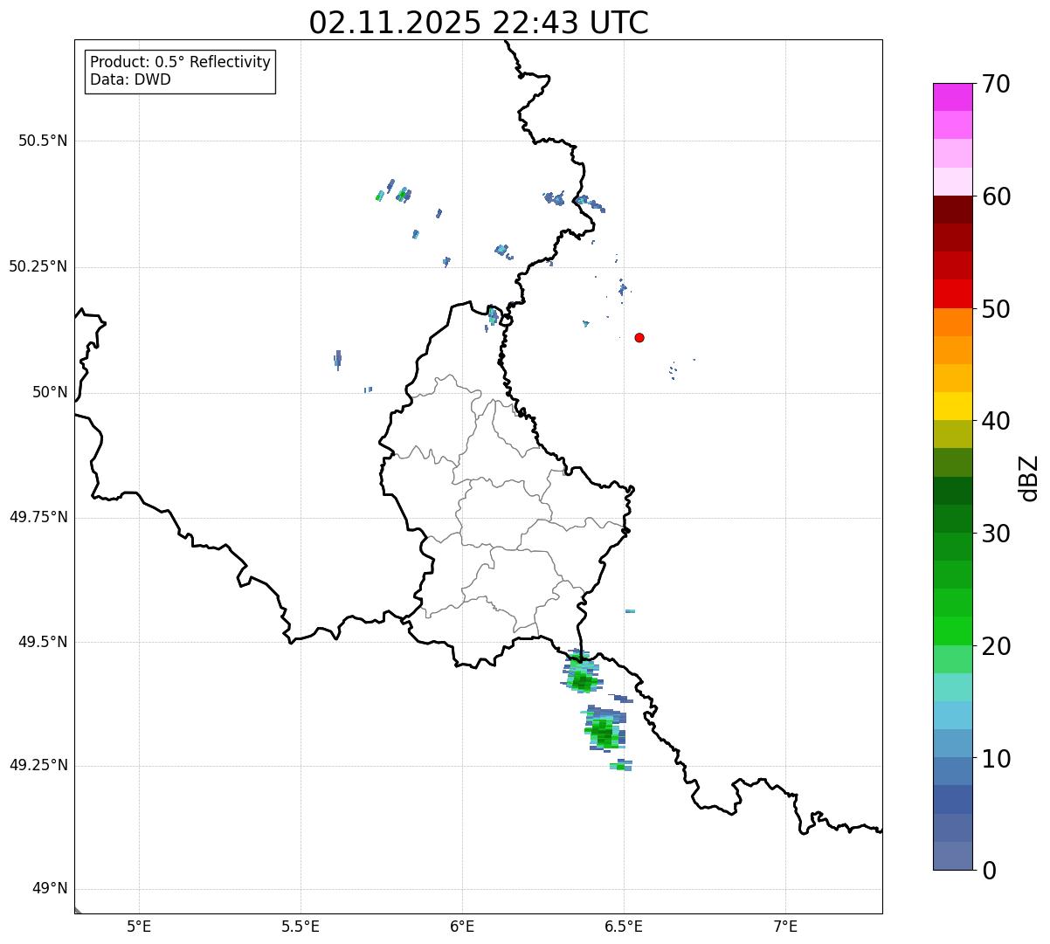1050x944 pixels.
Task: Click the 49.75°N latitude label
Action: 38,517
